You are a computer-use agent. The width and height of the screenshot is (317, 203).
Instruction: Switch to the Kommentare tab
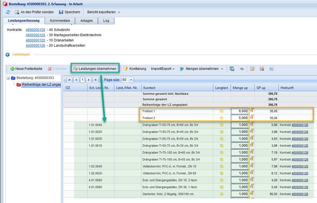[x=60, y=21]
